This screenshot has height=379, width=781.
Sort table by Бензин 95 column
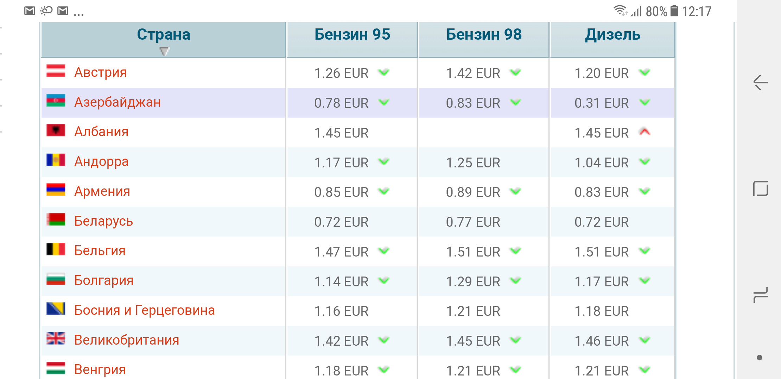pyautogui.click(x=352, y=35)
